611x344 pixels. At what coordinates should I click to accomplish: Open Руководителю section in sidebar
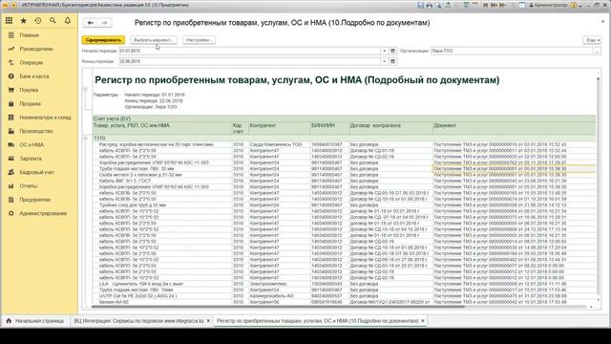pos(36,49)
